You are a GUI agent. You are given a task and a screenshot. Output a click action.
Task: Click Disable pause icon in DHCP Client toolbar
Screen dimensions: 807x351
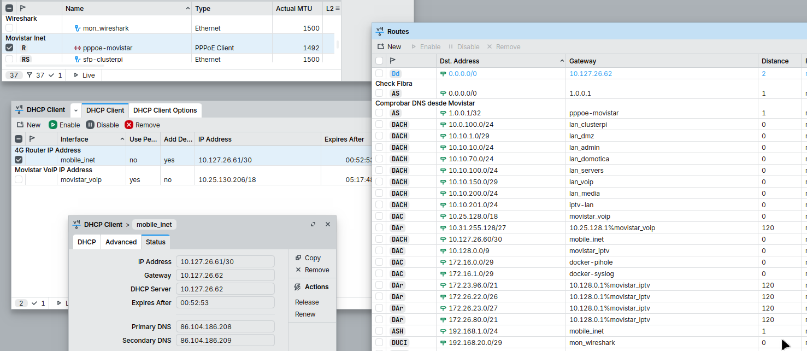pos(90,125)
